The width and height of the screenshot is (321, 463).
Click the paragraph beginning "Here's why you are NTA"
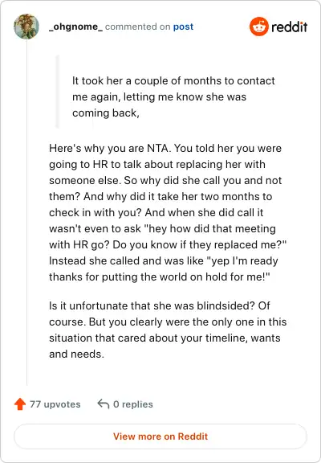pos(168,212)
